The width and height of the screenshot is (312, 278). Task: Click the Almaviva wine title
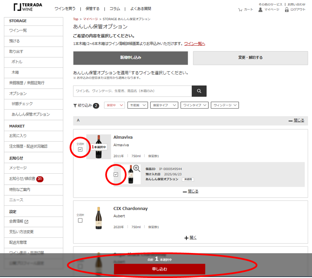pos(123,137)
